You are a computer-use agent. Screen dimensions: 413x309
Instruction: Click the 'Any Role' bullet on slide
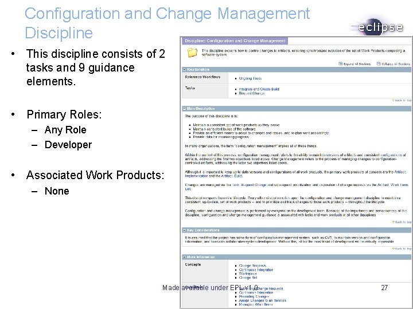65,130
